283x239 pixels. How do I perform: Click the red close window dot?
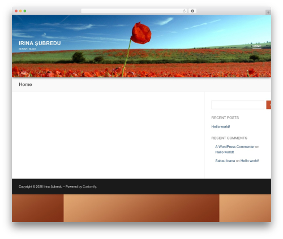(16, 11)
